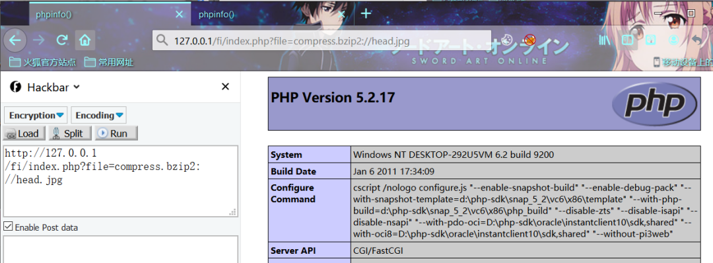
Task: Click the Post data text area
Action: click(x=121, y=249)
